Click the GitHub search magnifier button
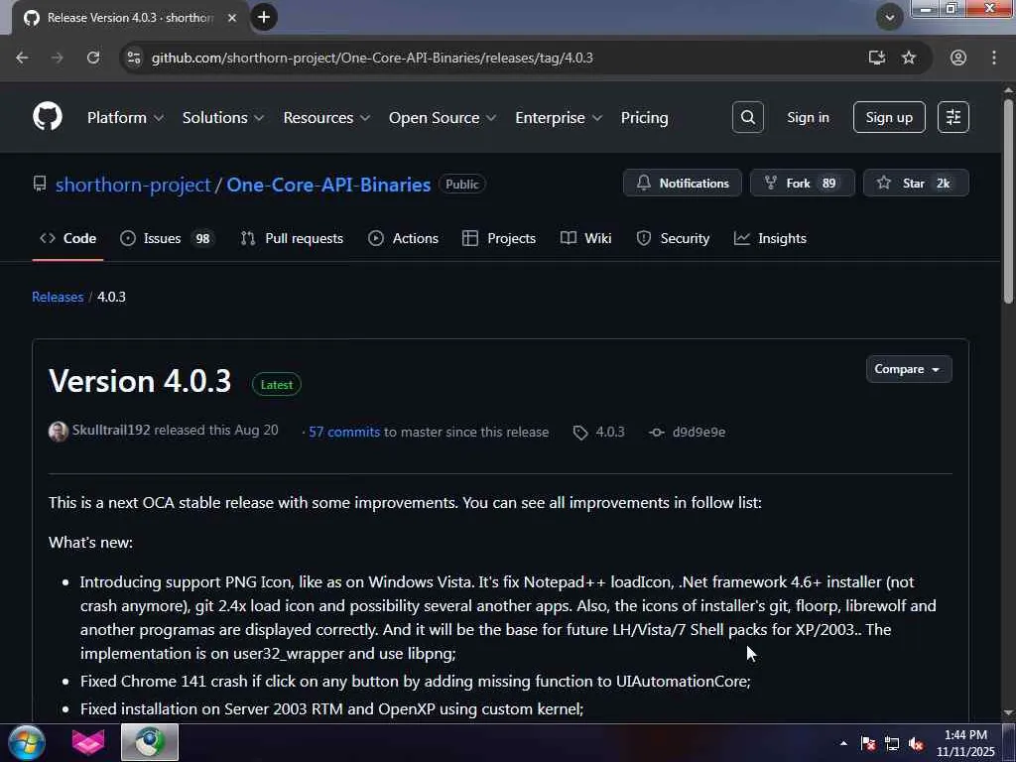Image resolution: width=1016 pixels, height=762 pixels. coord(748,117)
